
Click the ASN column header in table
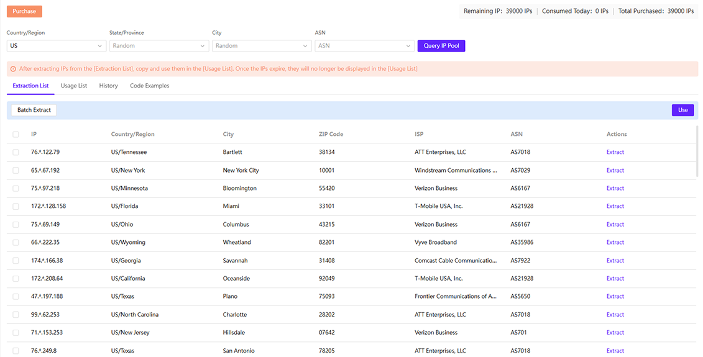point(517,134)
